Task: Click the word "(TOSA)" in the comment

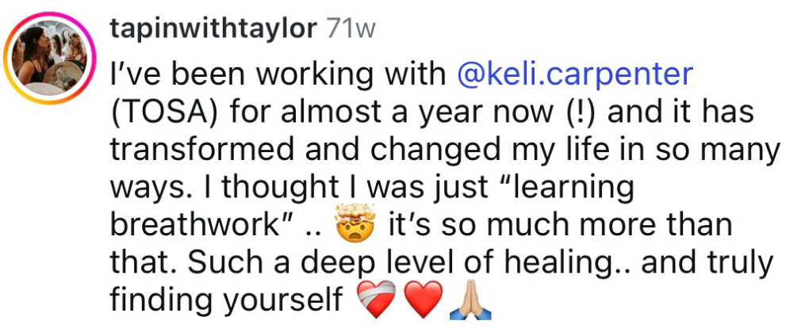Action: tap(162, 112)
